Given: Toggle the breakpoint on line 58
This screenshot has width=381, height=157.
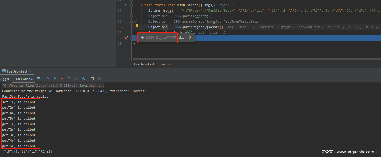Looking at the screenshot, I should [x=126, y=38].
